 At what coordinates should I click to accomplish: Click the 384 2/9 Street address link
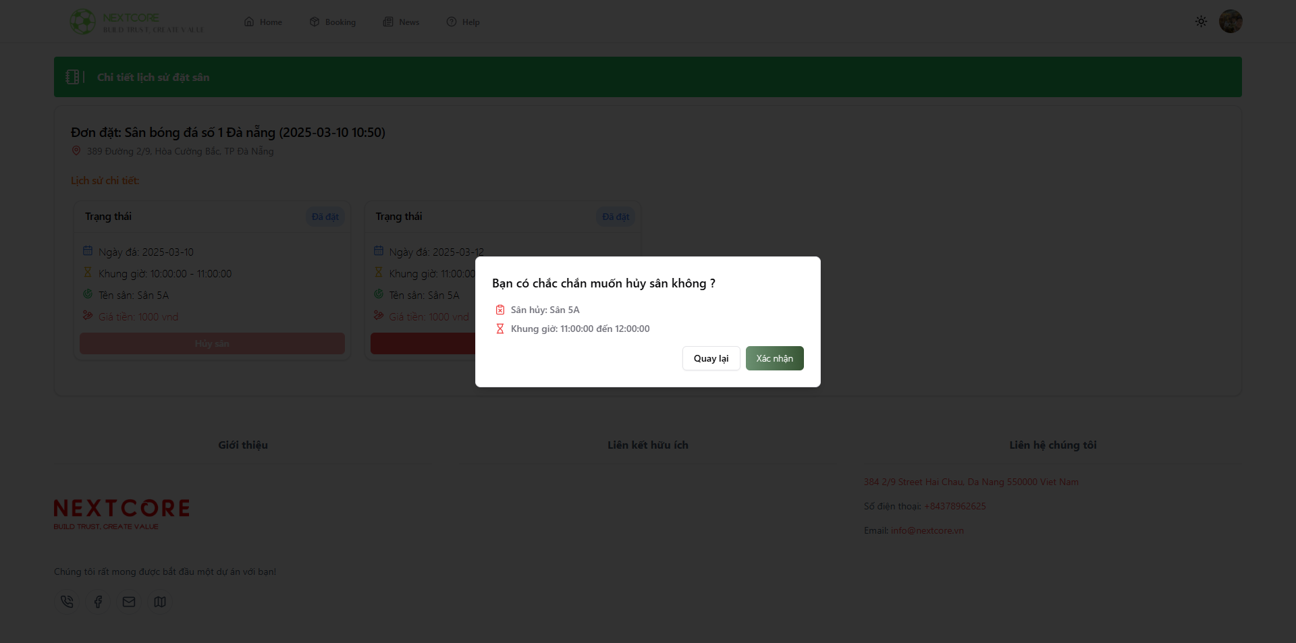[x=971, y=482]
